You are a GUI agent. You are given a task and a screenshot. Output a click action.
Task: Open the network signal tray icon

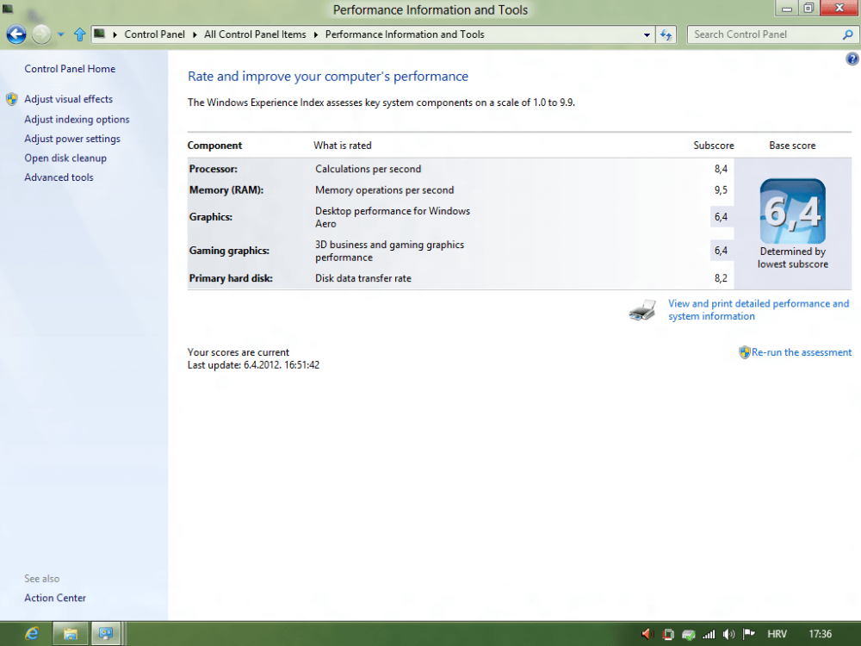tap(709, 635)
